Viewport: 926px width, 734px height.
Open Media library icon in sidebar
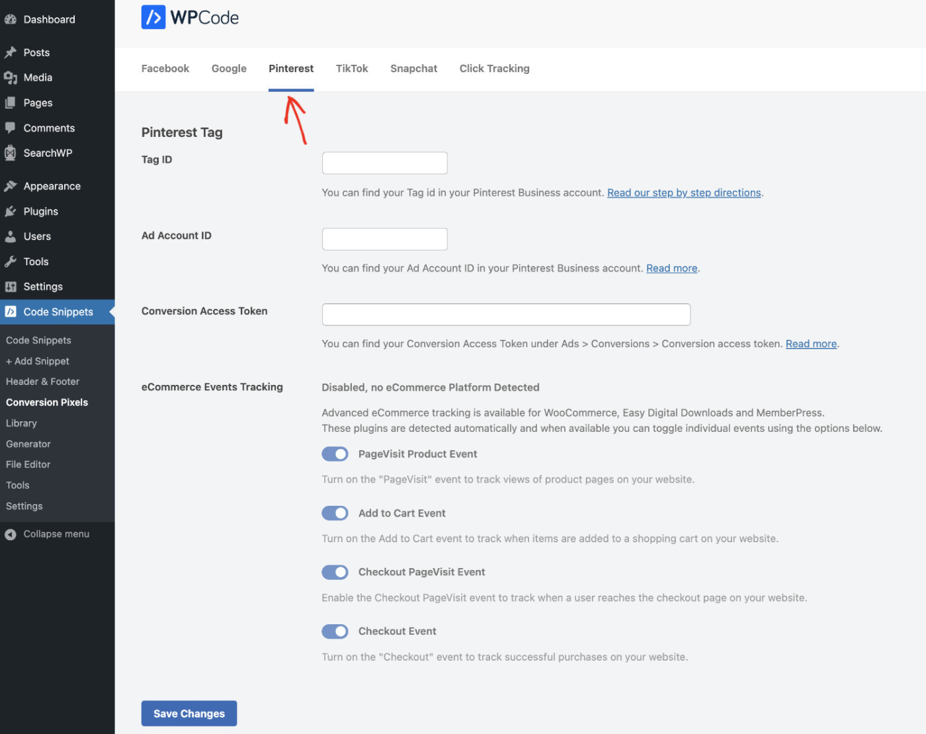click(11, 78)
